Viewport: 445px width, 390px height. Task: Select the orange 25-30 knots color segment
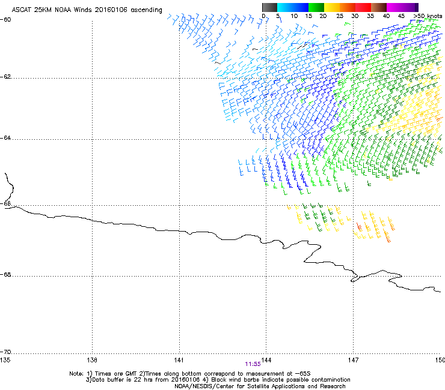pos(348,7)
